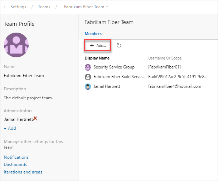This screenshot has width=218, height=181.
Task: Go to Settings in the breadcrumb
Action: coord(18,7)
